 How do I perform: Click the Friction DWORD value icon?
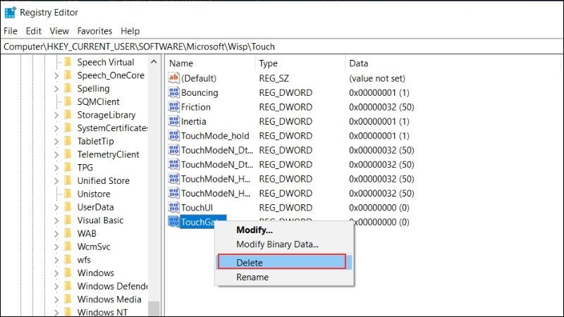pyautogui.click(x=174, y=107)
